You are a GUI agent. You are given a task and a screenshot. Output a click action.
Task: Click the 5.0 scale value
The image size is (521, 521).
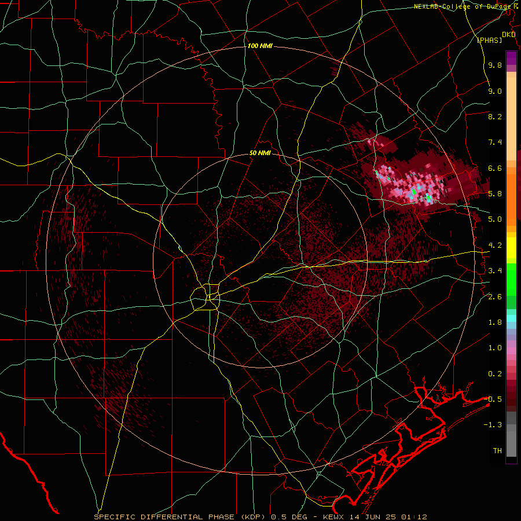tap(495, 219)
